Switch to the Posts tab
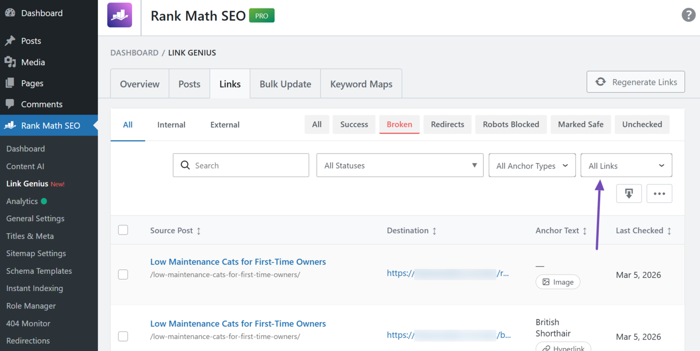 pyautogui.click(x=189, y=84)
